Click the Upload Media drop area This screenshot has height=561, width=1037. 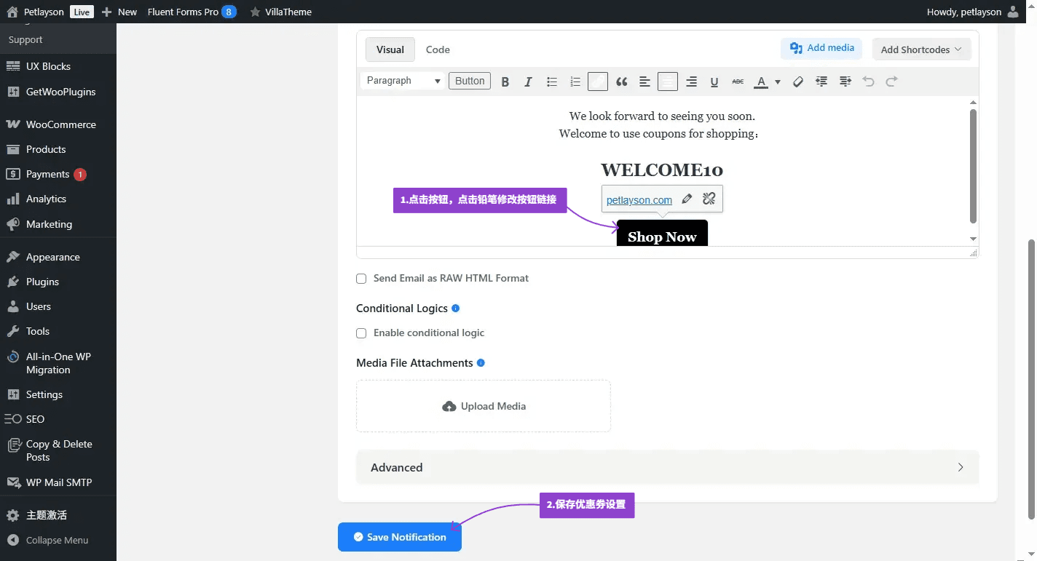pos(484,406)
